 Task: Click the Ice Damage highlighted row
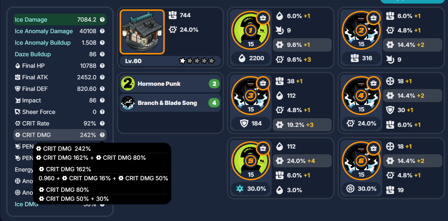click(60, 19)
